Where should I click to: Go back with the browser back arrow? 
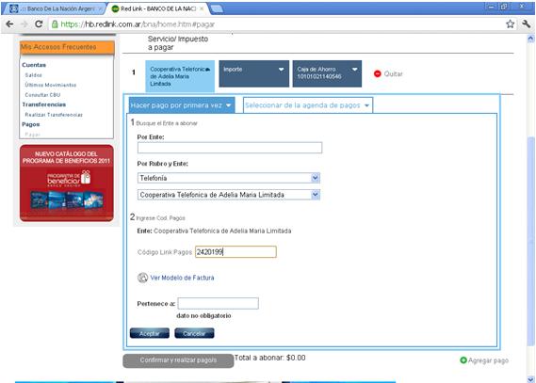pos(10,24)
